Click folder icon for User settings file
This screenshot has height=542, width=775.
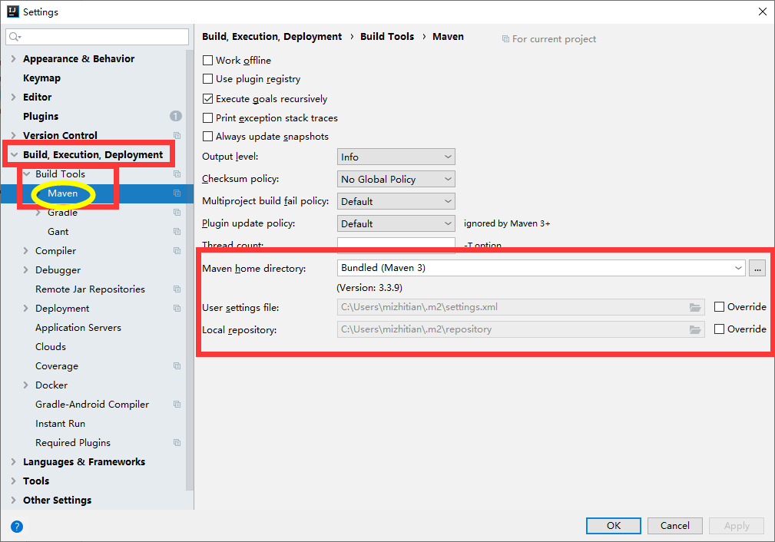695,307
